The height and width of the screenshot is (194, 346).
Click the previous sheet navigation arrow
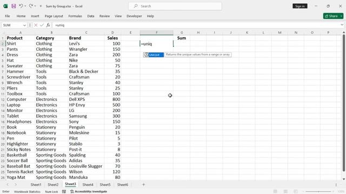tap(8, 184)
